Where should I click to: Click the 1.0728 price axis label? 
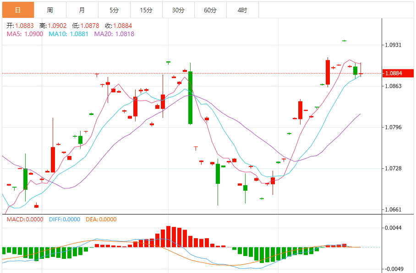[x=393, y=168]
